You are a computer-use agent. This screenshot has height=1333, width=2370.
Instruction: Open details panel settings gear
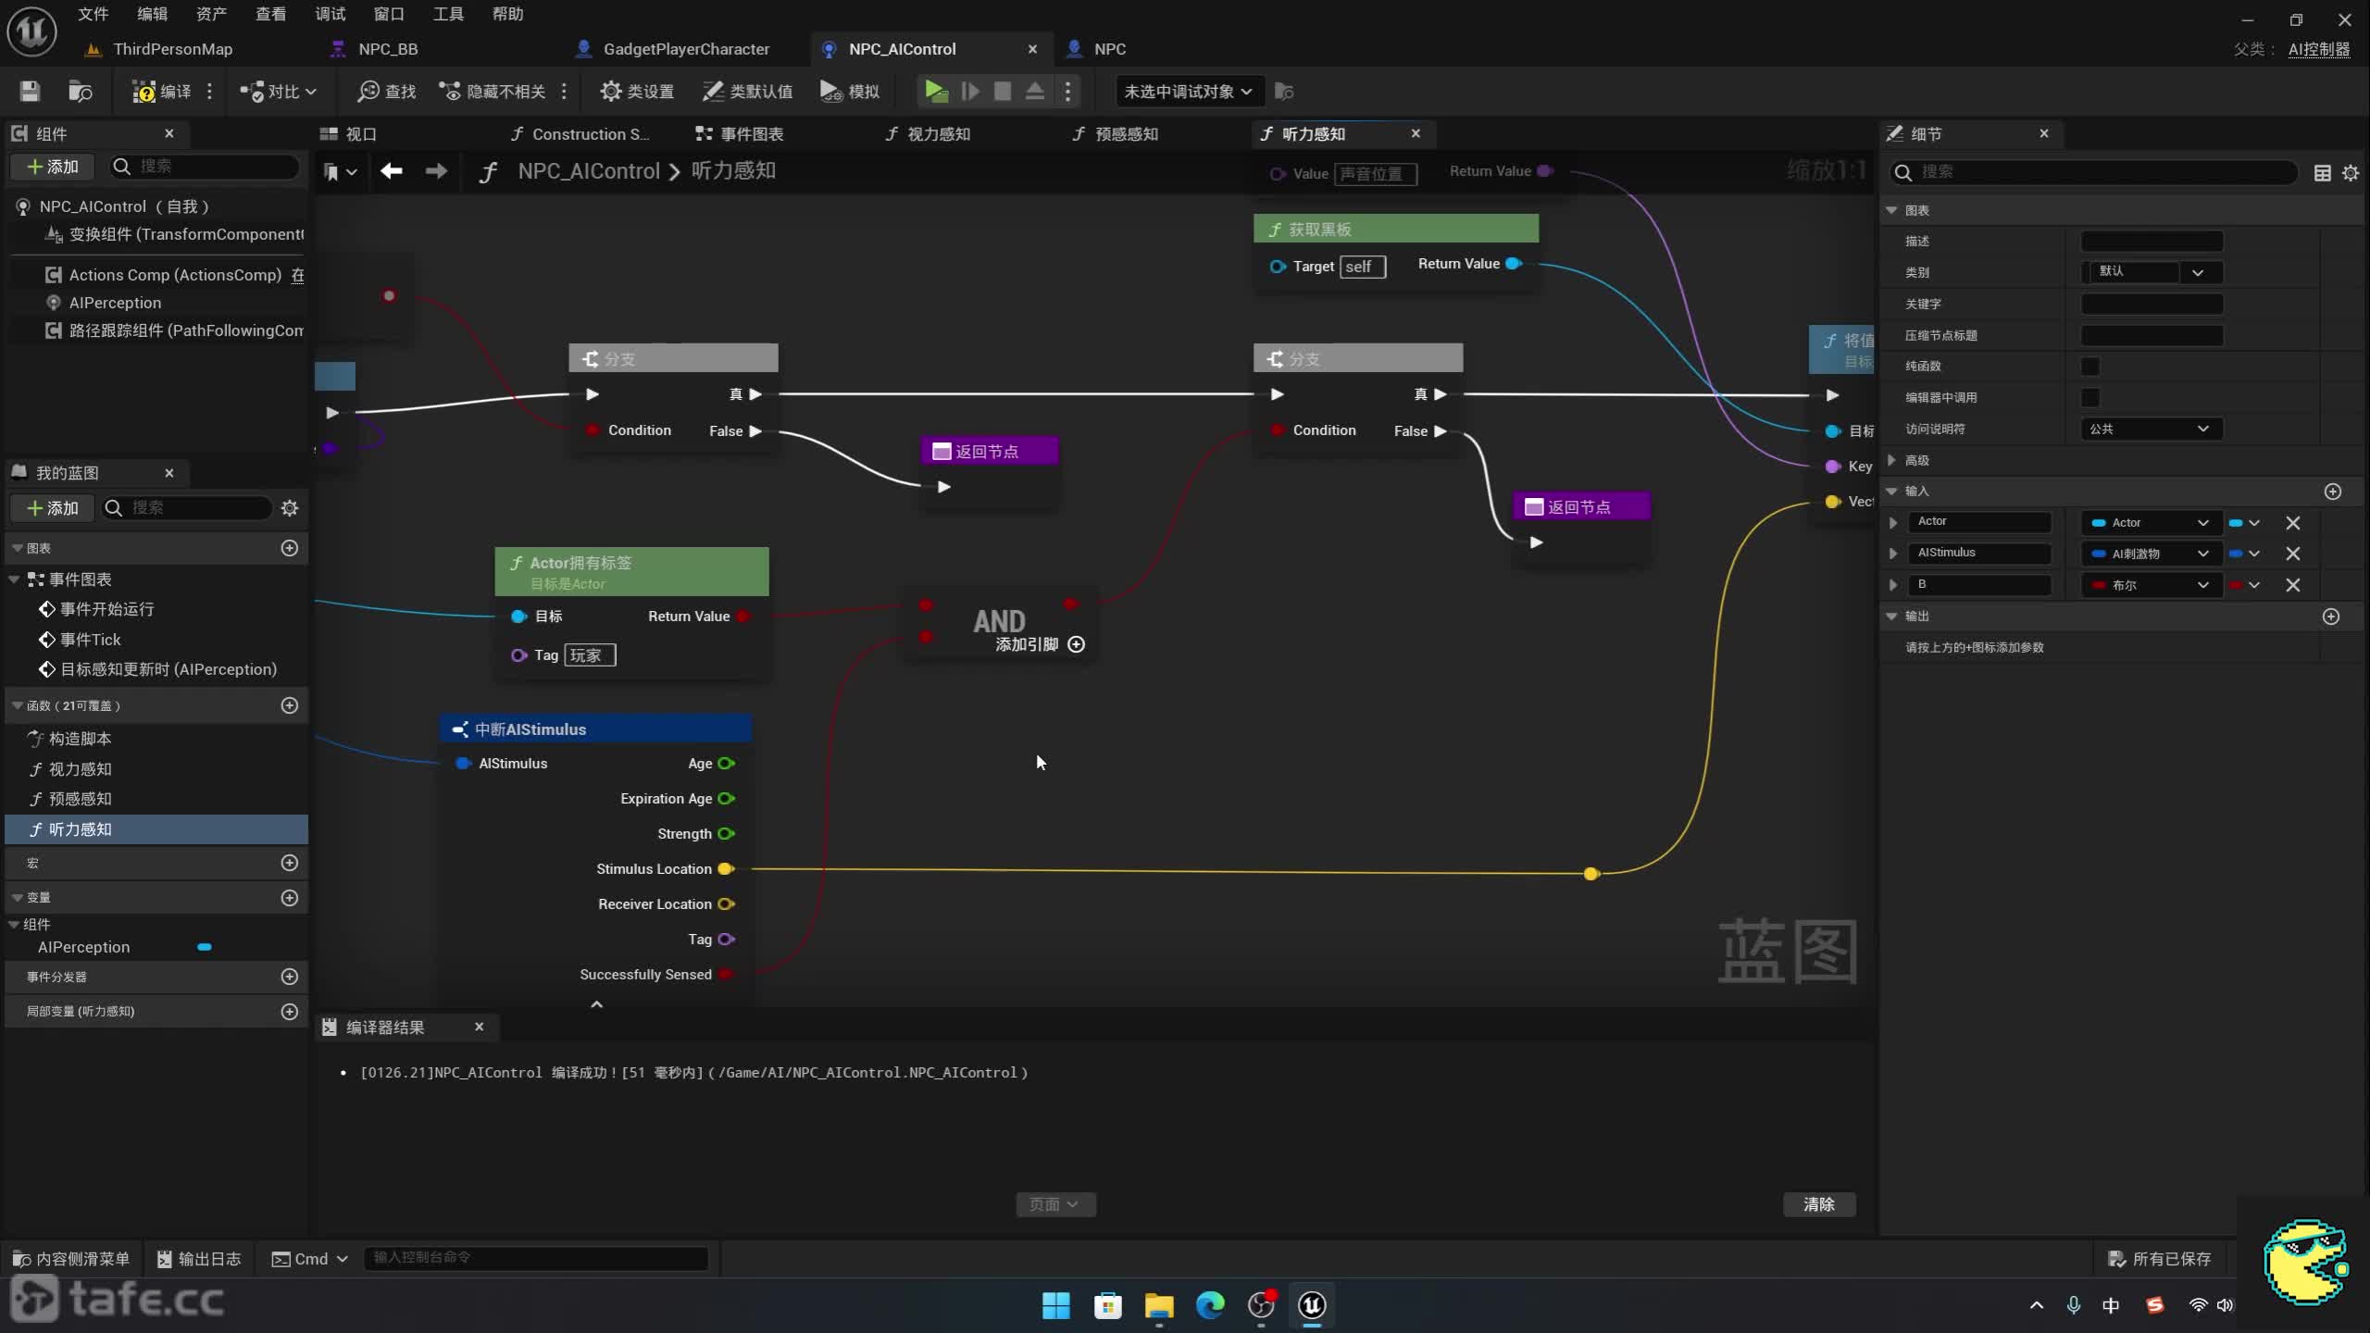tap(2351, 173)
